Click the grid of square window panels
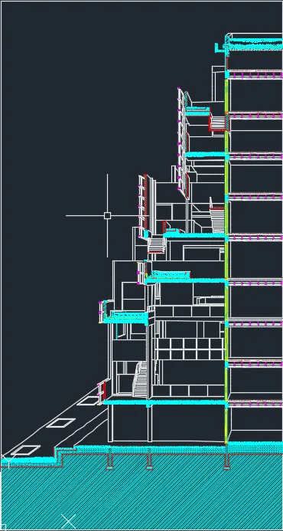The image size is (283, 531). [190, 349]
